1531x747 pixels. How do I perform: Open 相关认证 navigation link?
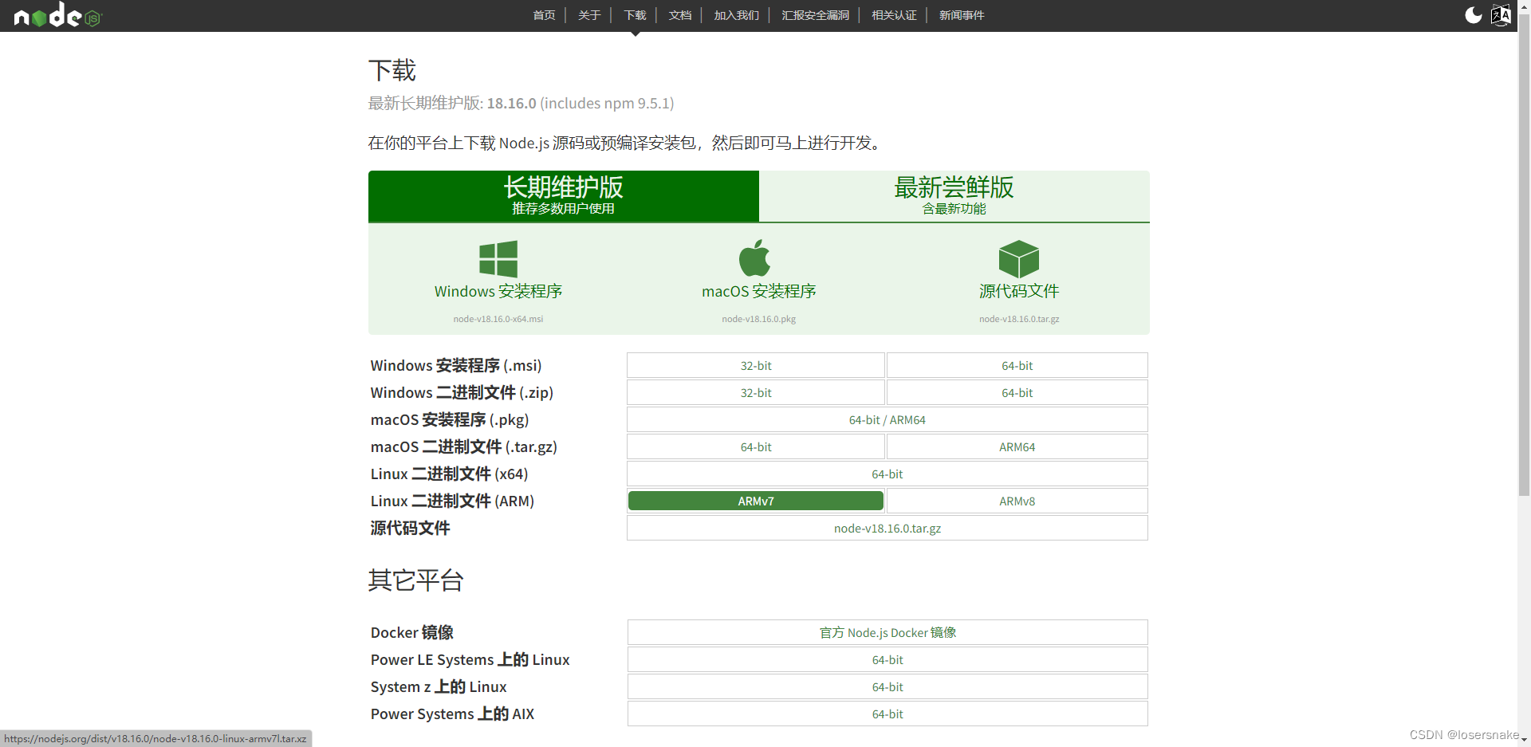click(894, 15)
